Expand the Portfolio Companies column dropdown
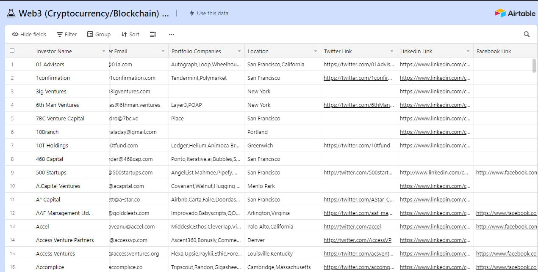The width and height of the screenshot is (538, 272). [239, 52]
